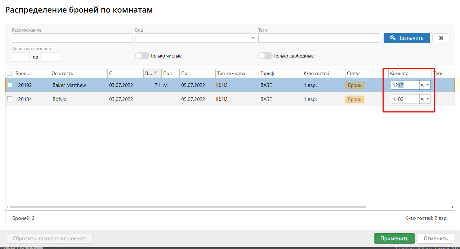The image size is (460, 249).
Task: Click the X clear filters button beside Назначить
Action: tap(441, 38)
